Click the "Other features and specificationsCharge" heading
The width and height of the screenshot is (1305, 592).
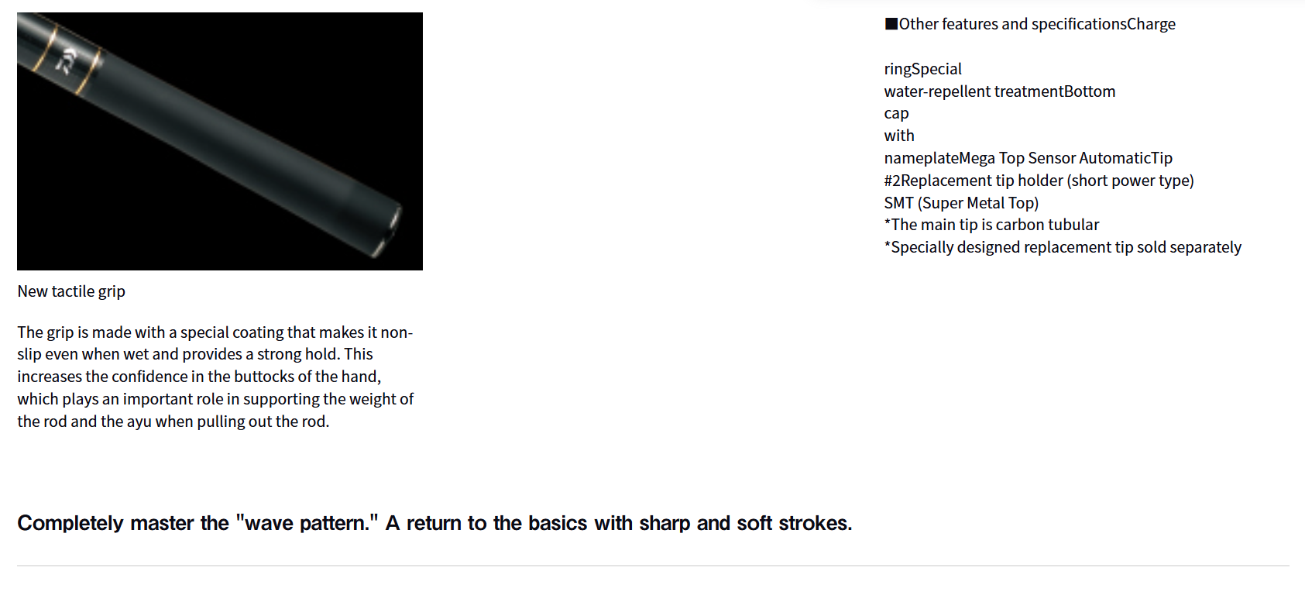pyautogui.click(x=1037, y=24)
